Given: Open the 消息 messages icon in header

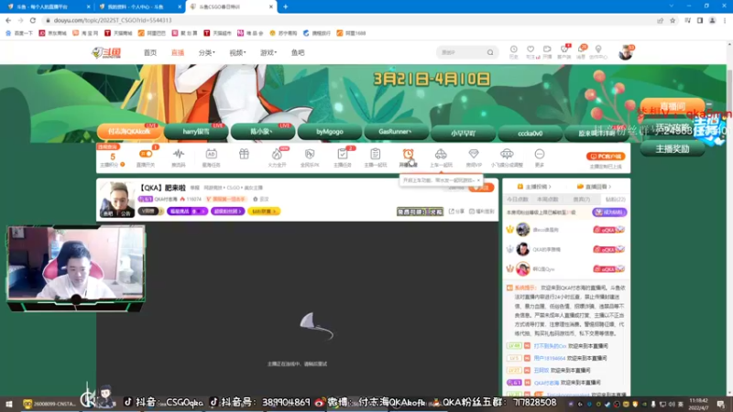Looking at the screenshot, I should point(581,49).
